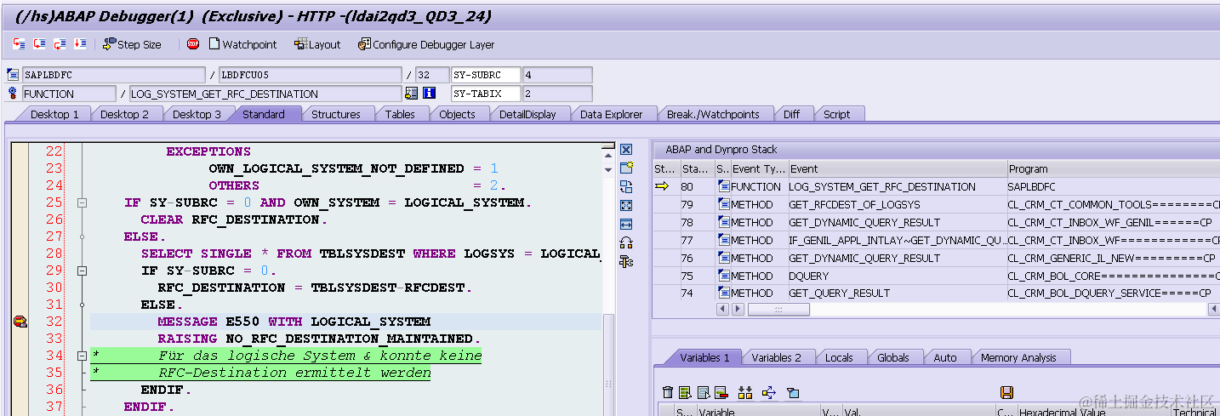This screenshot has height=416, width=1220.
Task: Click stack table horizontal scrollbar thumb
Action: click(778, 309)
